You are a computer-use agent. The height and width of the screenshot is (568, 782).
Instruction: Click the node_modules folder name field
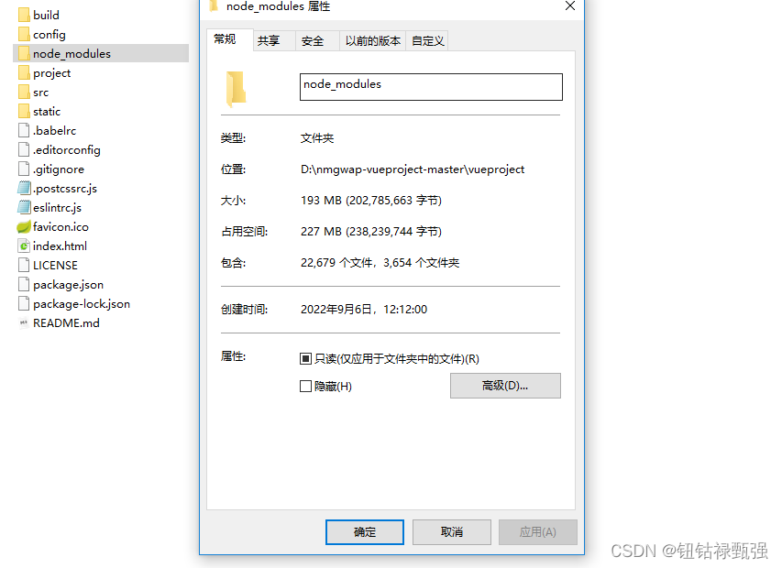tap(431, 87)
